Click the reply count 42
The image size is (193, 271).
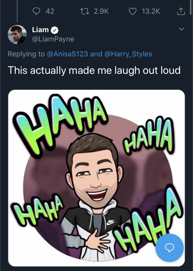50,11
